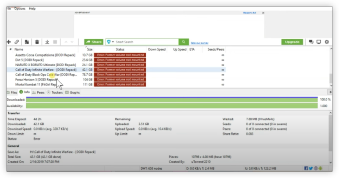Viewport: 339px width, 178px height.
Task: Click the 42.1 GB size of Infinite Warfare
Action: click(x=87, y=70)
